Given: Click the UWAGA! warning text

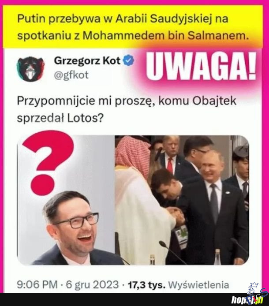Looking at the screenshot, I should pyautogui.click(x=201, y=66).
